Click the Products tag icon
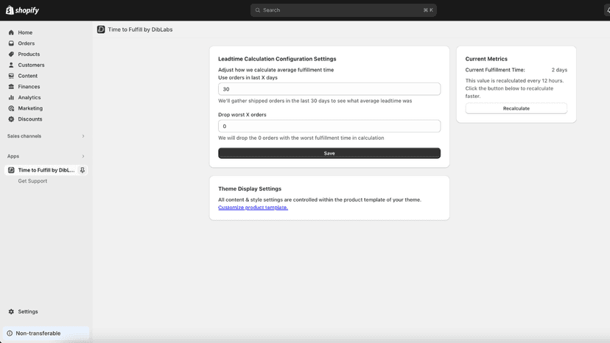The image size is (610, 343). tap(11, 54)
